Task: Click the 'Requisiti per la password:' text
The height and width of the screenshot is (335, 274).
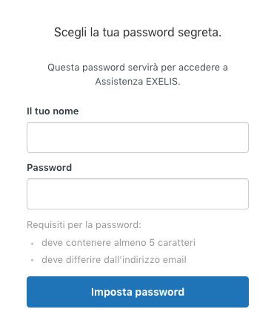Action: click(x=84, y=225)
